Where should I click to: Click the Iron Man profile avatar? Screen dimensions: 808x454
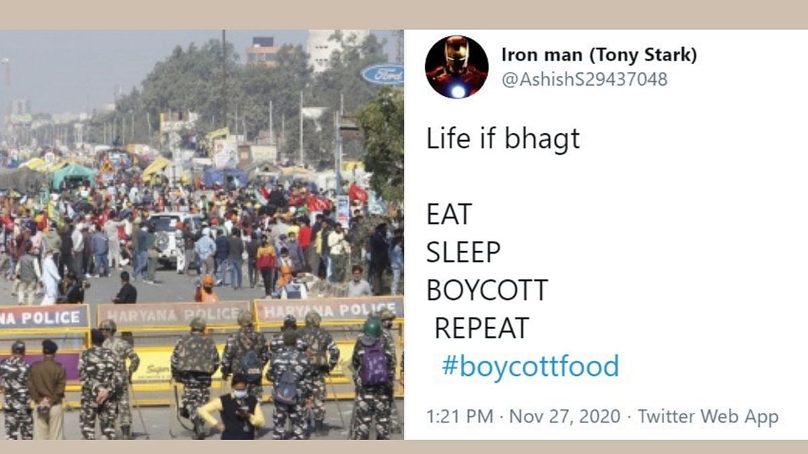click(x=457, y=67)
